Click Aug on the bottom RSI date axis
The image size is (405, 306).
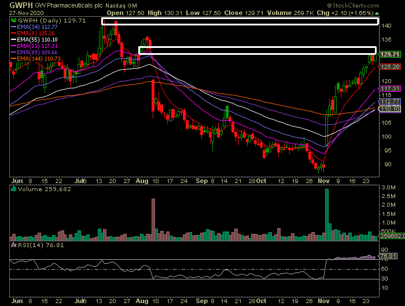pos(142,301)
